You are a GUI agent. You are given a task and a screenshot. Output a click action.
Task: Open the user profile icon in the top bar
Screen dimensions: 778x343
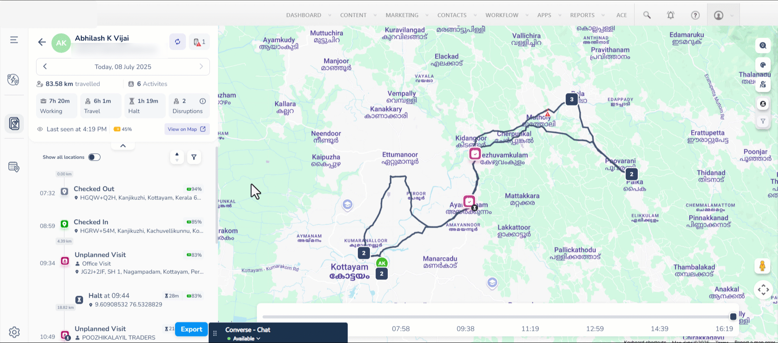[x=719, y=15]
